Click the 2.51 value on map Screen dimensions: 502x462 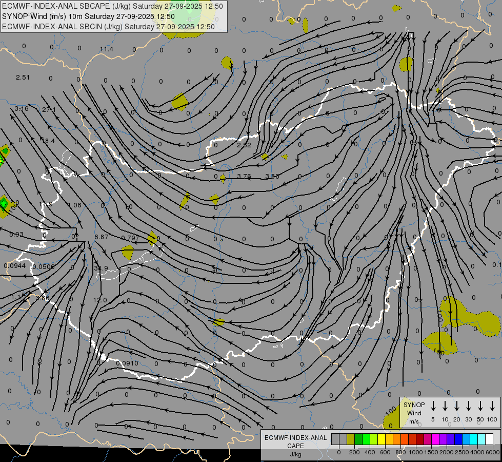[x=23, y=78]
